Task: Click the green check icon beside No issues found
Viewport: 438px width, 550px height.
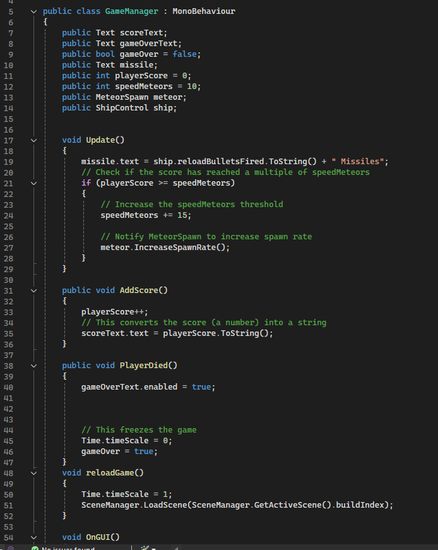Action: point(35,548)
